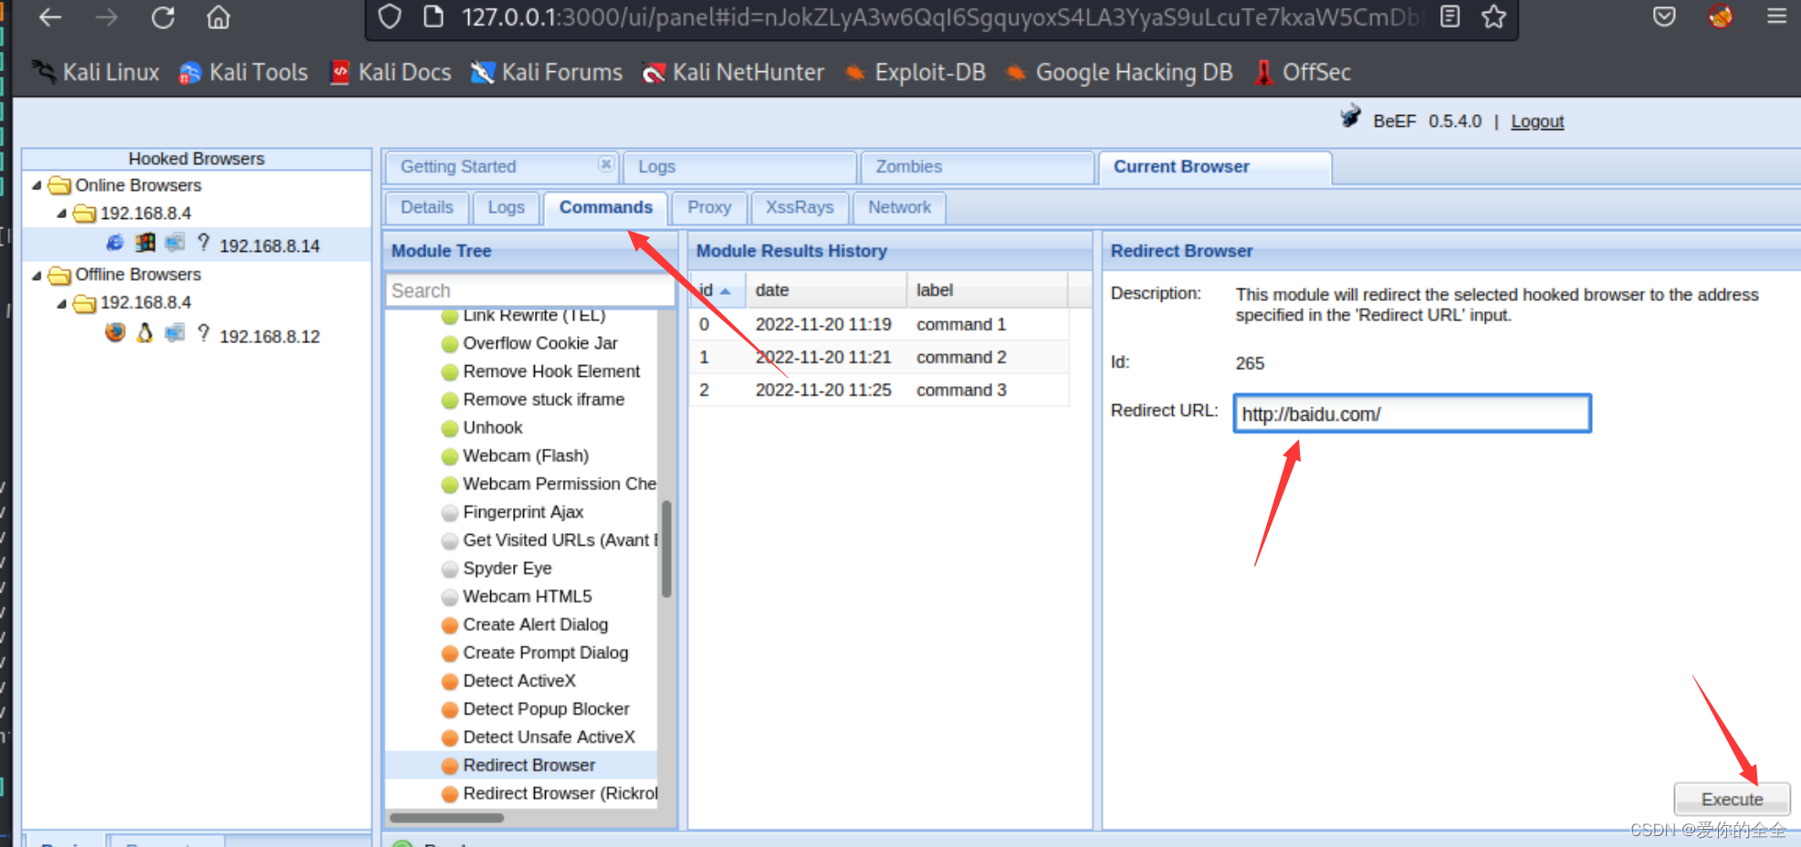Open the Network sub-tab
The height and width of the screenshot is (847, 1801).
pos(899,207)
